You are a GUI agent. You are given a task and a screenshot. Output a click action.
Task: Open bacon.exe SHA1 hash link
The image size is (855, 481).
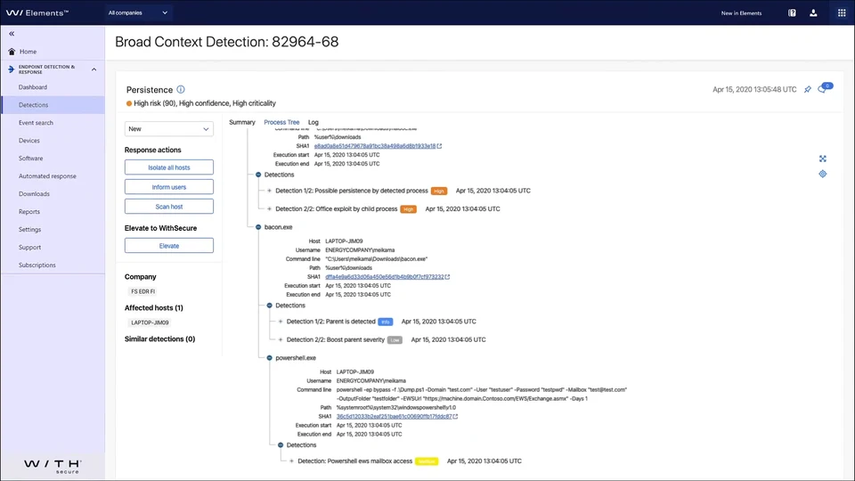(x=385, y=277)
